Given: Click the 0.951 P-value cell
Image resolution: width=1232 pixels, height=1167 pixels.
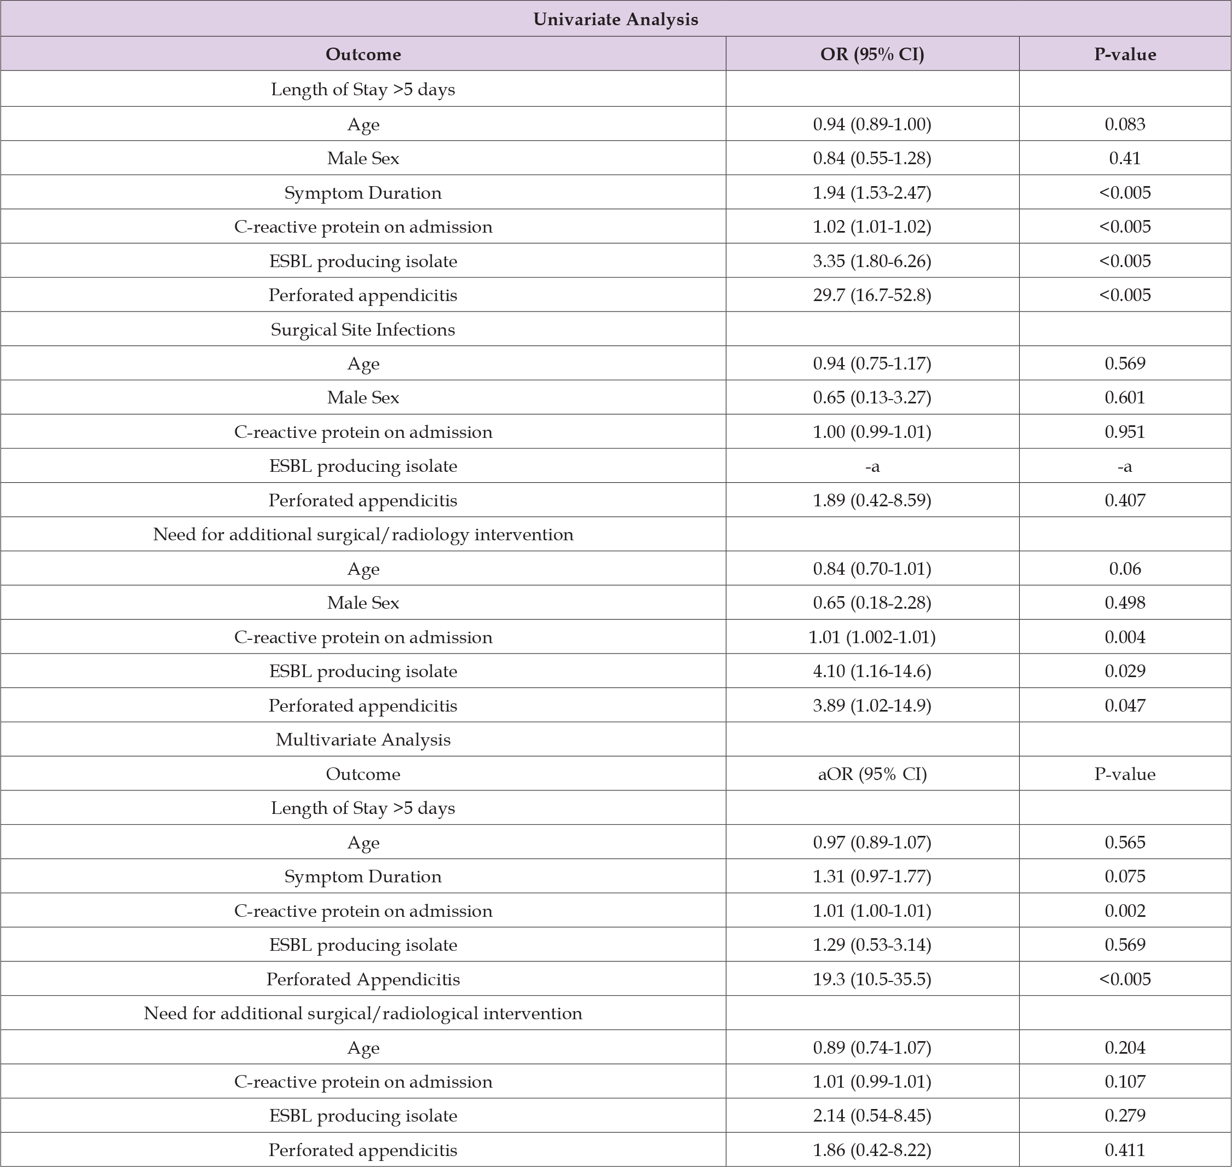Looking at the screenshot, I should [x=1124, y=432].
